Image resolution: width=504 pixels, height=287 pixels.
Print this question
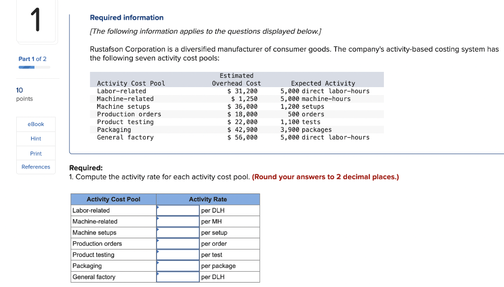(x=35, y=153)
